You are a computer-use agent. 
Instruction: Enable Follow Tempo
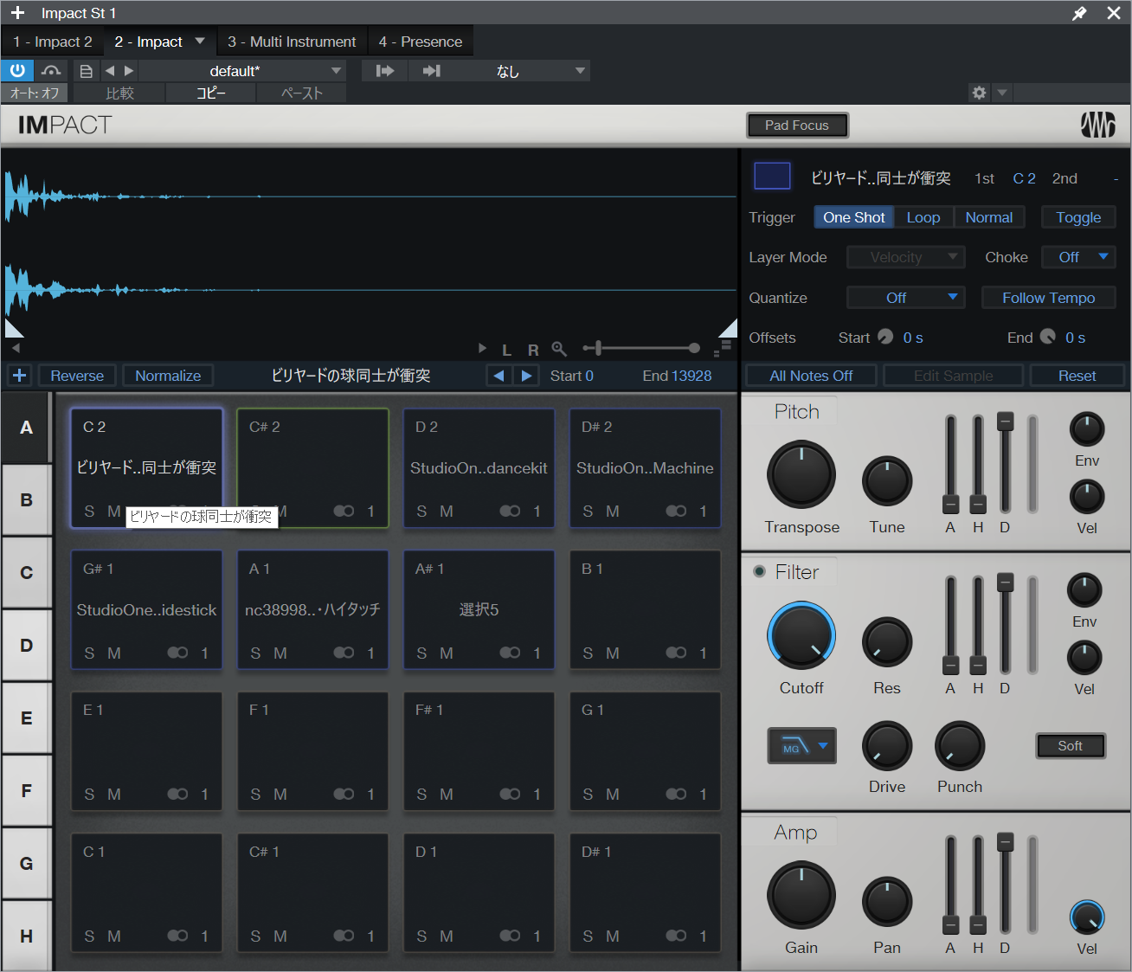1048,298
